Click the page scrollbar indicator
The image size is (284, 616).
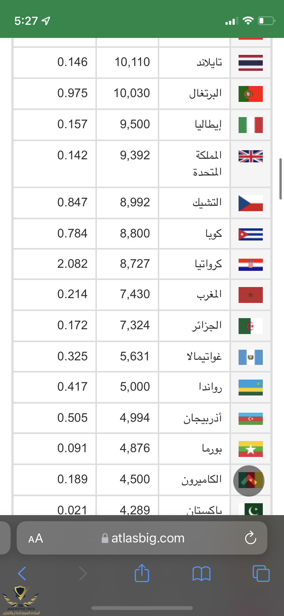coord(280,179)
